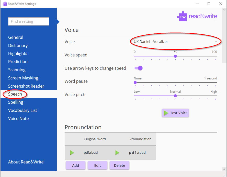The image size is (227, 177).
Task: Click the Voice pitch slider handle
Action: tap(175, 96)
